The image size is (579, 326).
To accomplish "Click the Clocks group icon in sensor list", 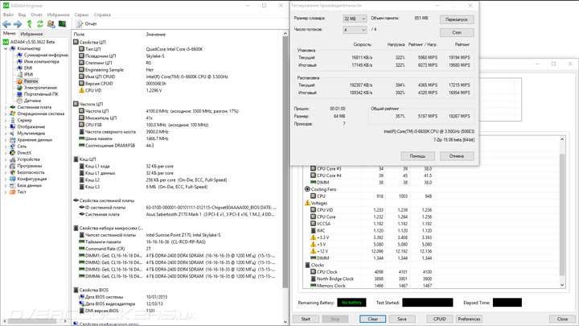I will (x=307, y=265).
